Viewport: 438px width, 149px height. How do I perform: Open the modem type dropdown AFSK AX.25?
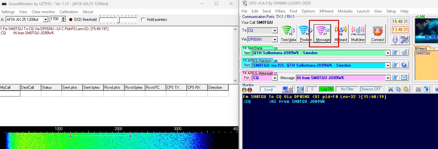coord(45,20)
